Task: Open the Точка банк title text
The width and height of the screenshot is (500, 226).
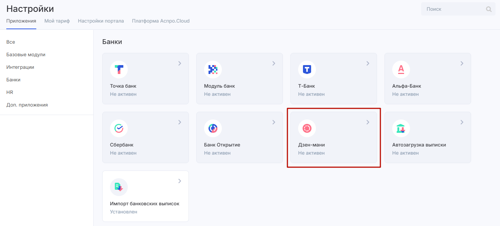Action: click(x=123, y=86)
